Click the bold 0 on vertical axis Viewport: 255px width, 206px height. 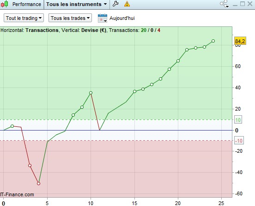point(237,131)
